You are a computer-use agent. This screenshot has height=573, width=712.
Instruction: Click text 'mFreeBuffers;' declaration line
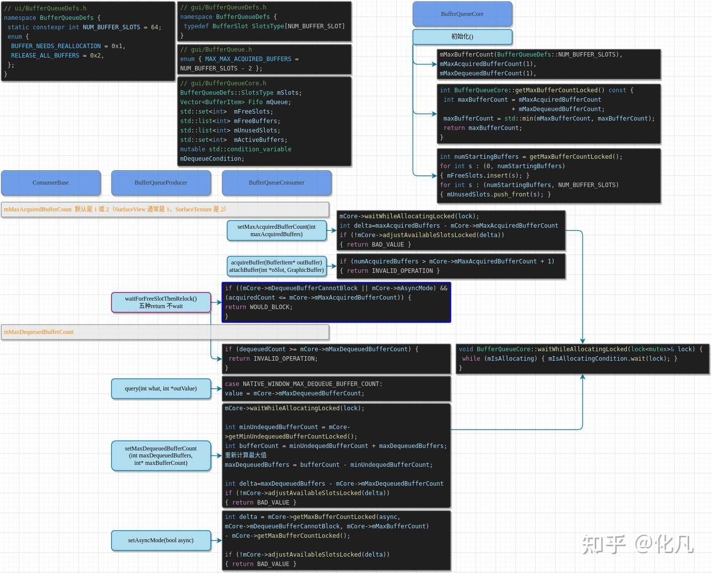click(x=230, y=121)
